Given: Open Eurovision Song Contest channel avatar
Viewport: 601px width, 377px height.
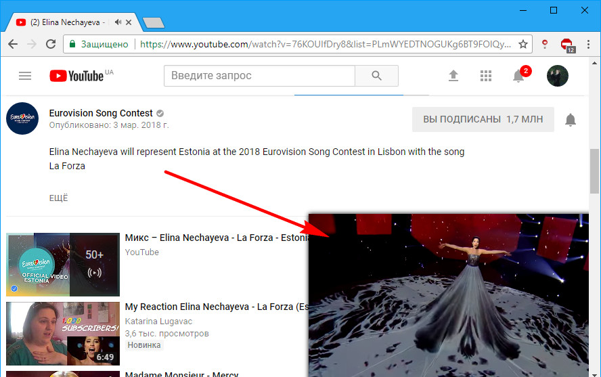Looking at the screenshot, I should (x=22, y=118).
